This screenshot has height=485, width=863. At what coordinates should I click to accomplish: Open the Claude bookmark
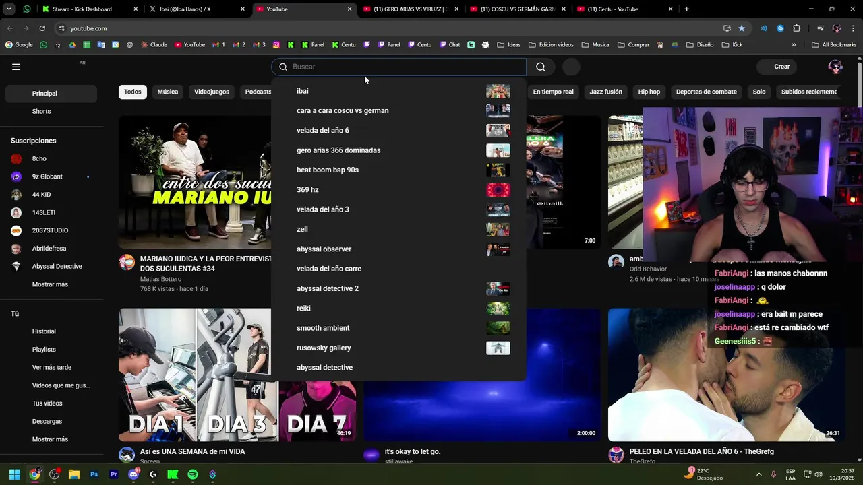click(154, 45)
